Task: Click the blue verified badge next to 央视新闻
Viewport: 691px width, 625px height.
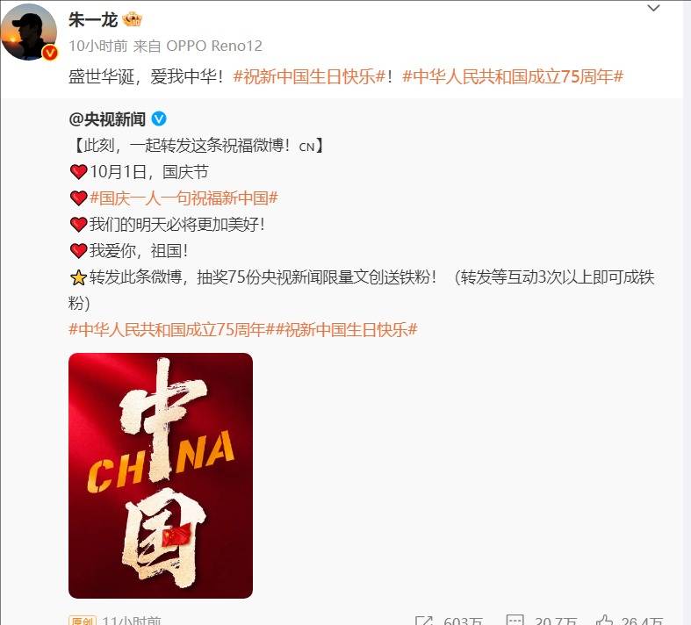Action: tap(159, 119)
